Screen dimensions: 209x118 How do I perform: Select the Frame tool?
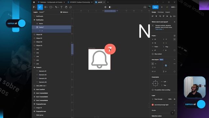[x=45, y=7]
